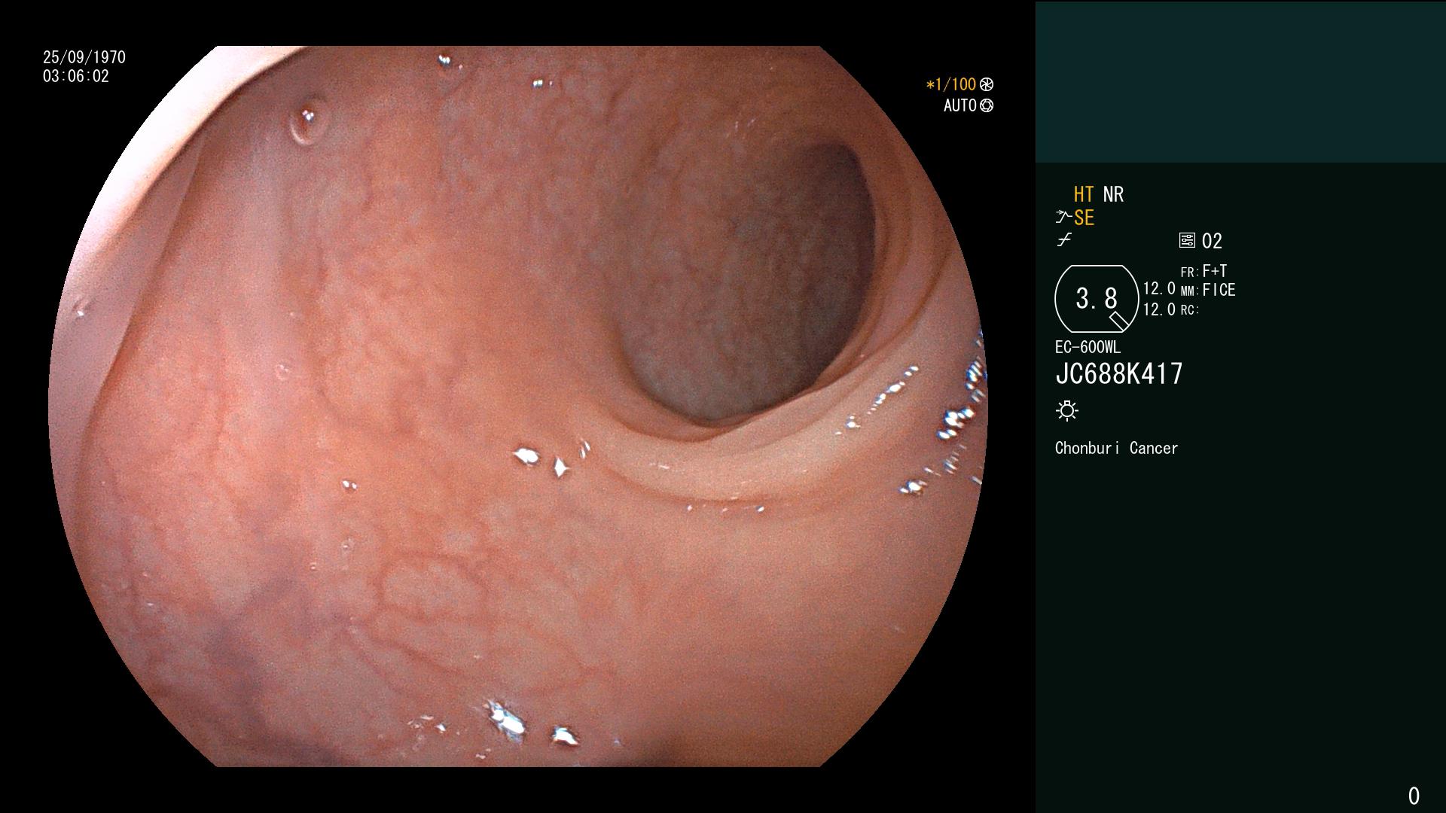Viewport: 1446px width, 813px height.
Task: Click the FR: F+T setting
Action: coord(1204,271)
